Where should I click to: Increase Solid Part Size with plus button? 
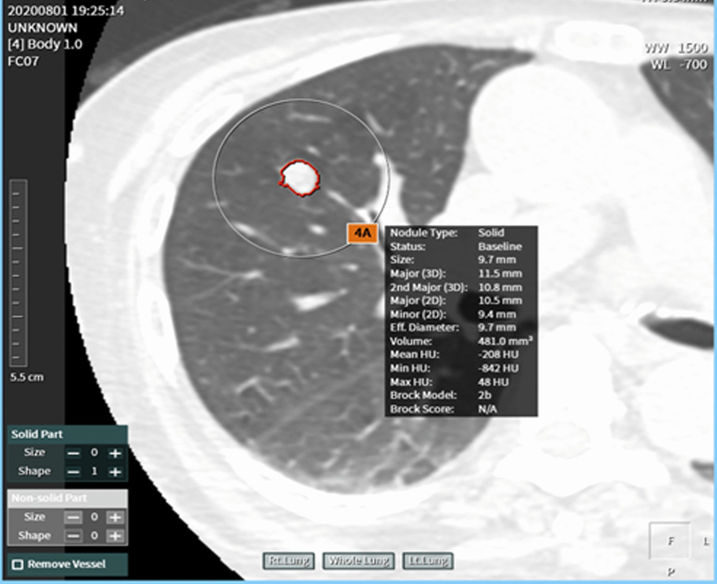115,453
